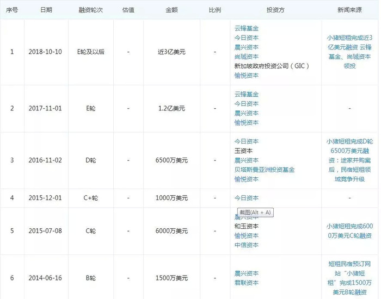381x299 pixels.
Task: Select the amount 6000万美元
Action: (x=171, y=231)
